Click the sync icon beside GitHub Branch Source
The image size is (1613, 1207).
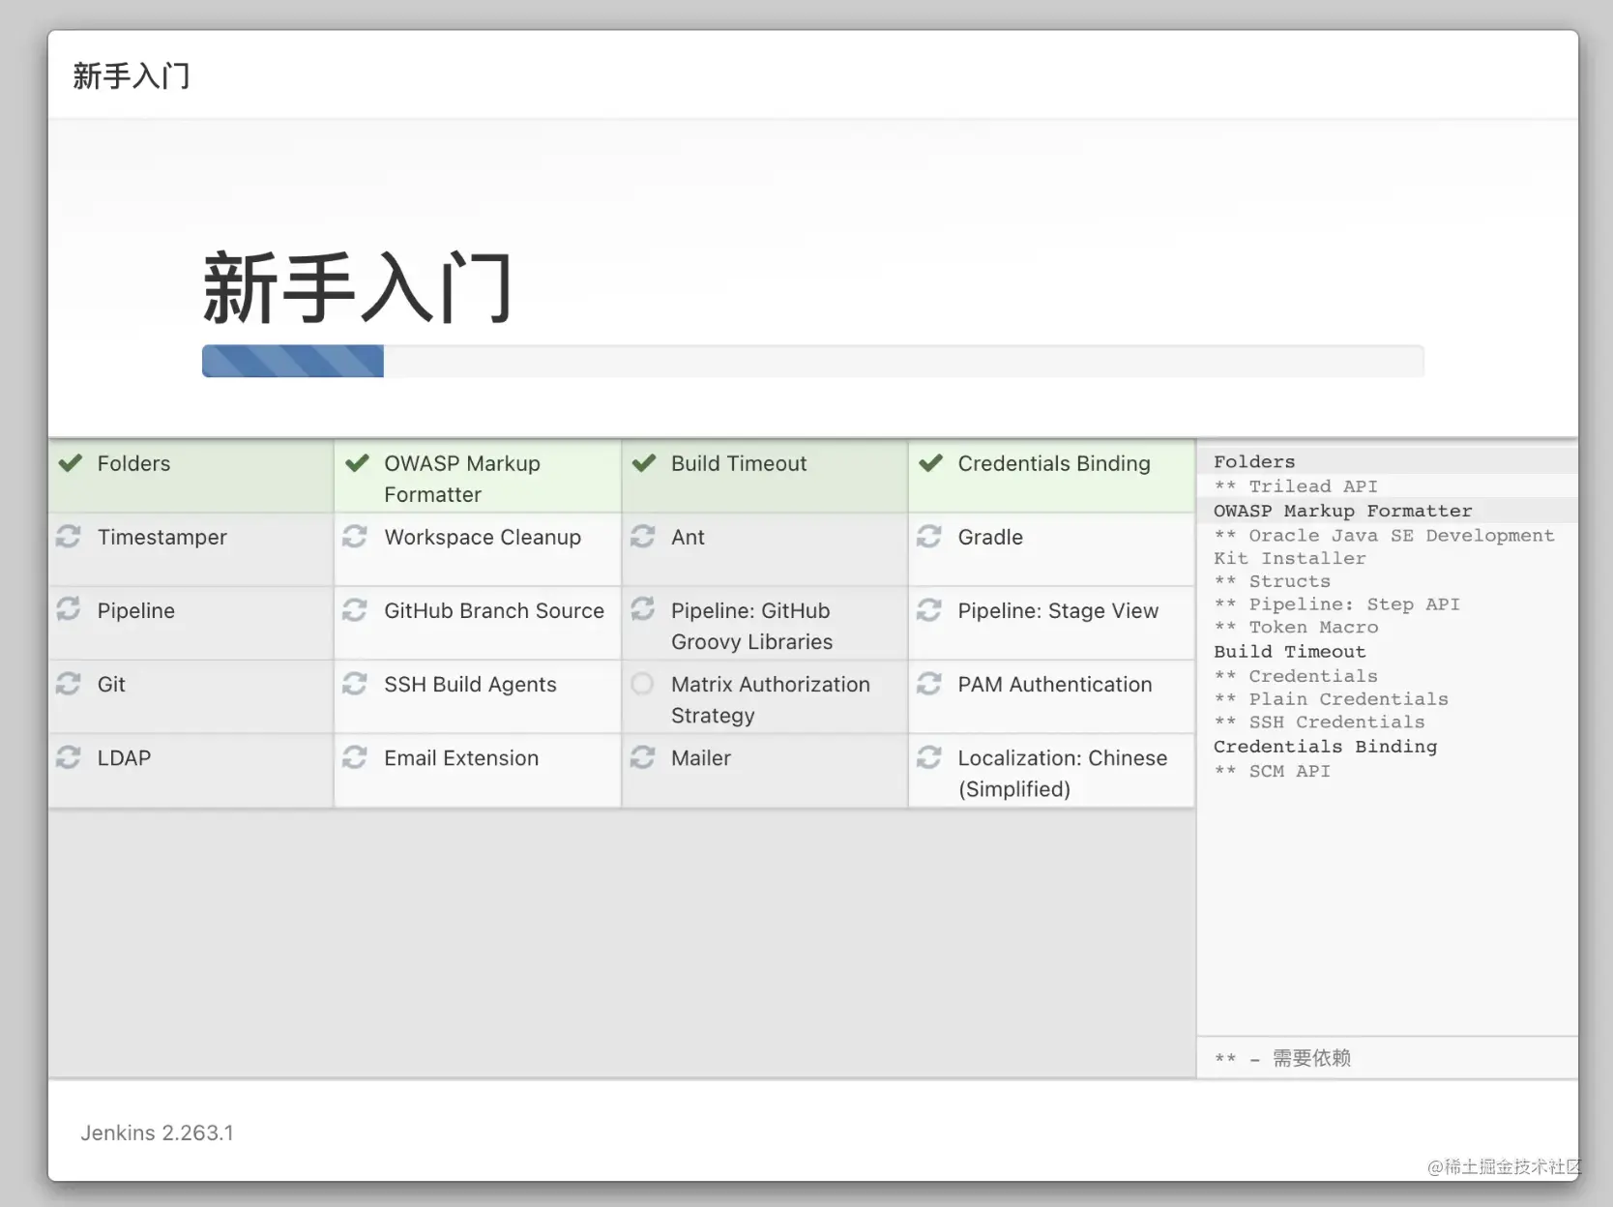[x=355, y=609]
